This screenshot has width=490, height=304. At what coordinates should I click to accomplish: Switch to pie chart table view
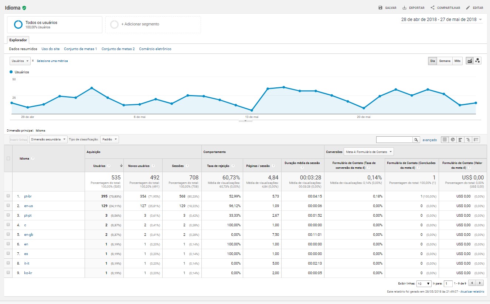(x=453, y=140)
